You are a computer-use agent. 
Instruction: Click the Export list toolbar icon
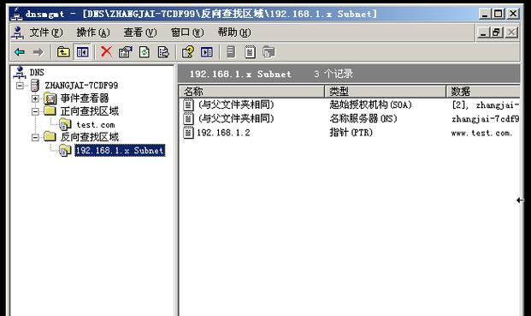click(163, 52)
